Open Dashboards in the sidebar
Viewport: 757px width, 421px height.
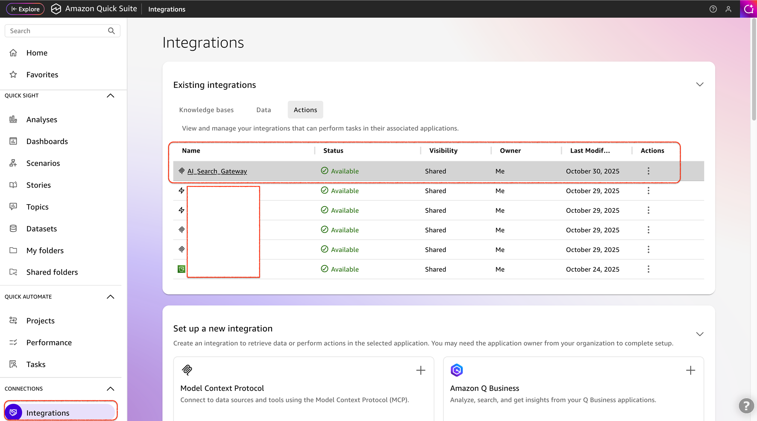[47, 141]
